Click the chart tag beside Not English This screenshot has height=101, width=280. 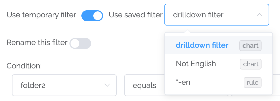click(251, 64)
